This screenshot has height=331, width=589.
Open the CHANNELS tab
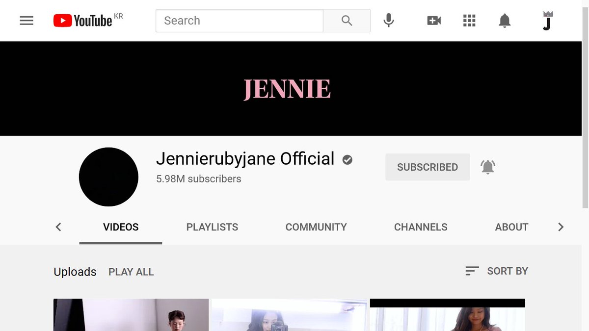click(421, 227)
